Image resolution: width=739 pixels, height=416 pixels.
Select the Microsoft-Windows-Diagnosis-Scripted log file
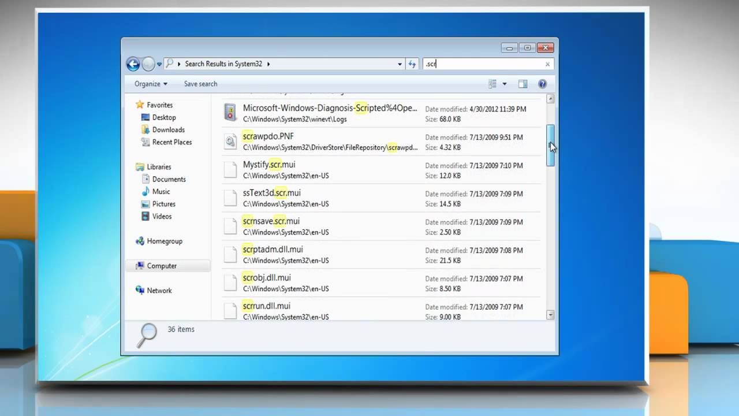tap(381, 113)
